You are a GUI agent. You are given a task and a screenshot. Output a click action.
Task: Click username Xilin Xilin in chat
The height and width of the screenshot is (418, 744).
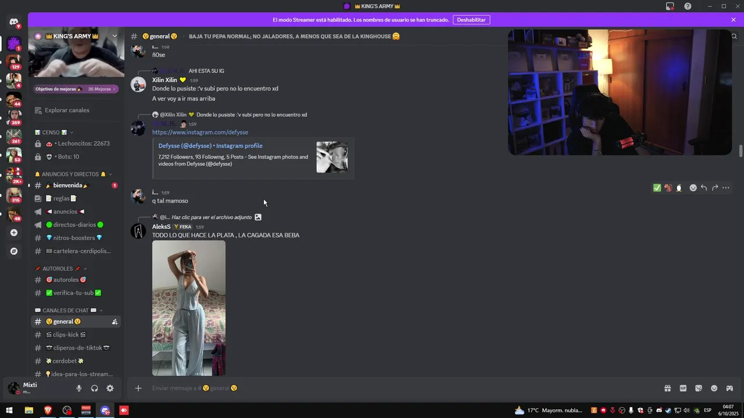click(x=164, y=80)
